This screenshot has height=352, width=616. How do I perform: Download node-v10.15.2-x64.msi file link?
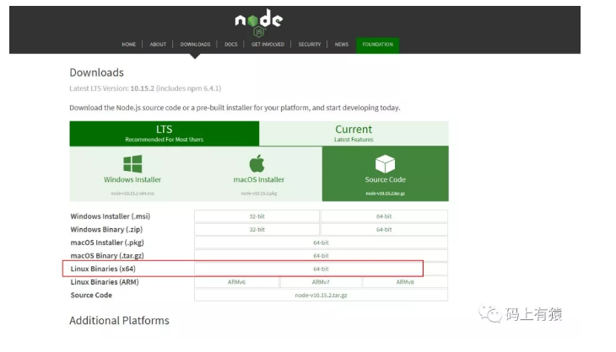click(132, 193)
